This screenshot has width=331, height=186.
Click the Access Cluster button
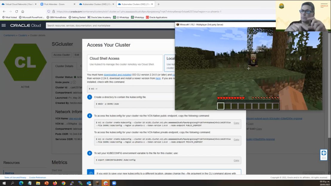point(62,55)
